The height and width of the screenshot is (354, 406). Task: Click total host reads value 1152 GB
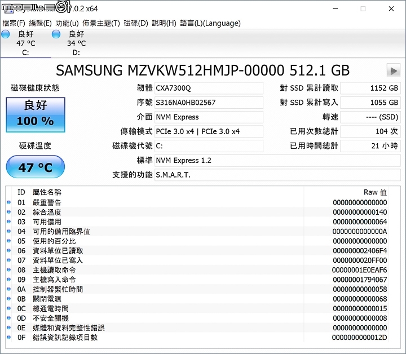point(370,88)
